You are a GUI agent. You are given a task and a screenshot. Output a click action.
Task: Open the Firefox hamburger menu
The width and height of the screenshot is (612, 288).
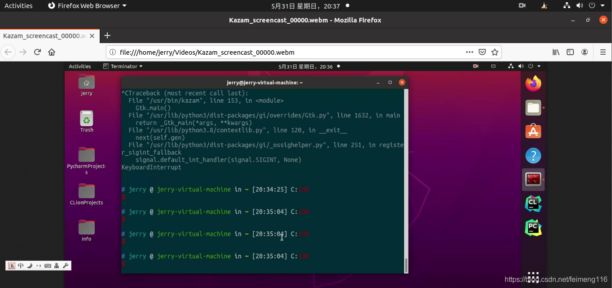pyautogui.click(x=603, y=52)
